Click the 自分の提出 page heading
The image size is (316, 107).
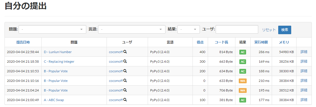[x=26, y=6]
